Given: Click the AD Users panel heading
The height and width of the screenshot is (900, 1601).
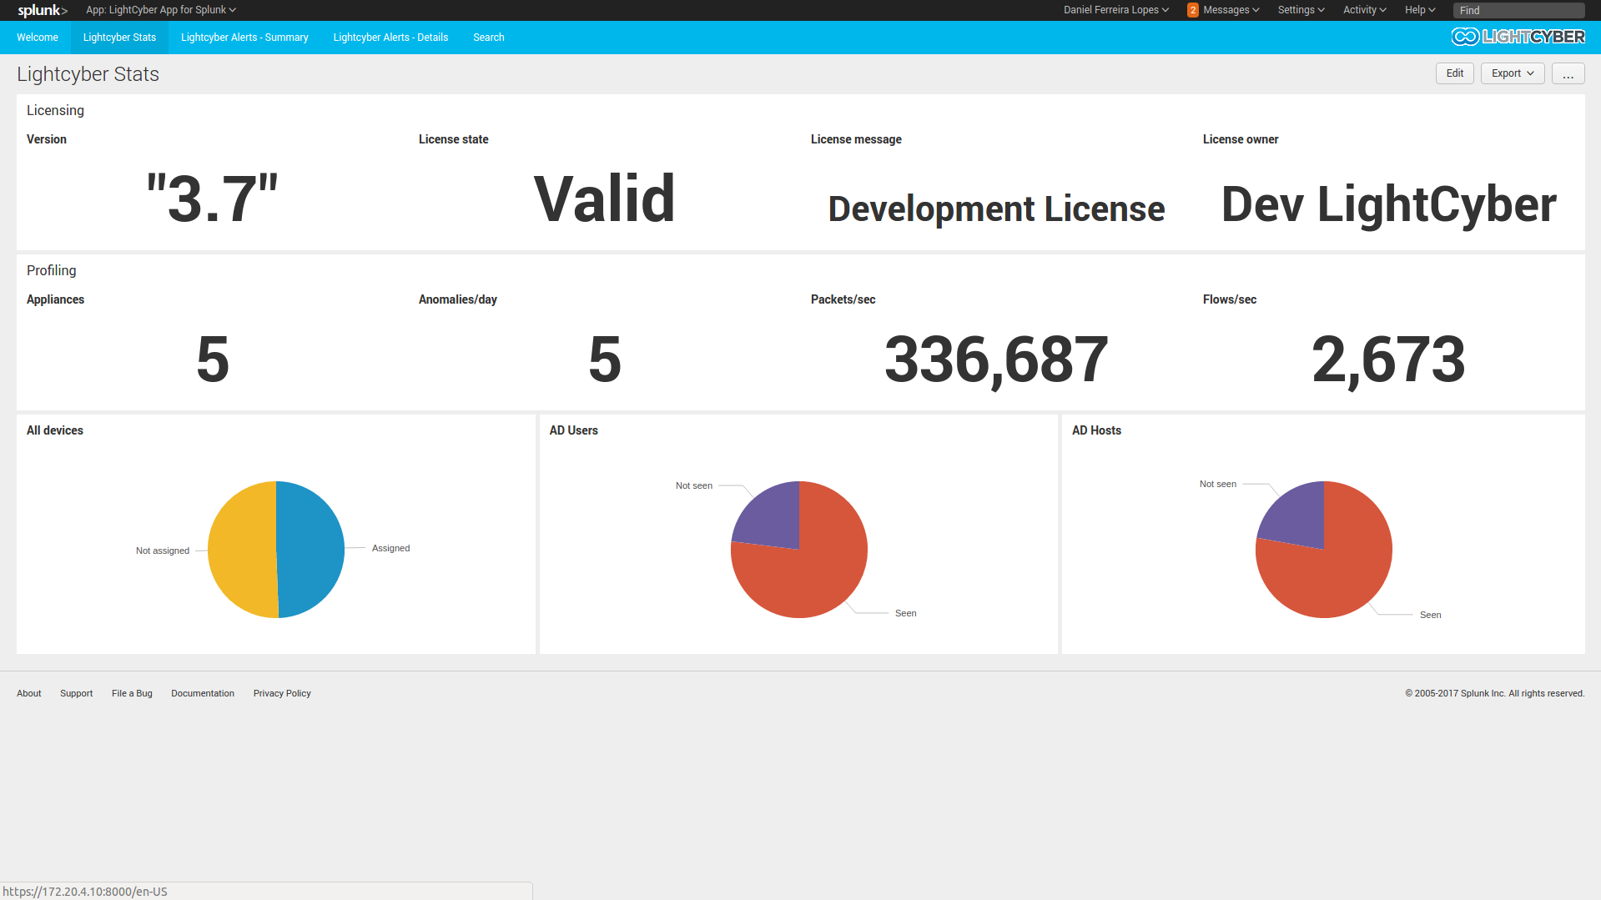Looking at the screenshot, I should (x=574, y=430).
